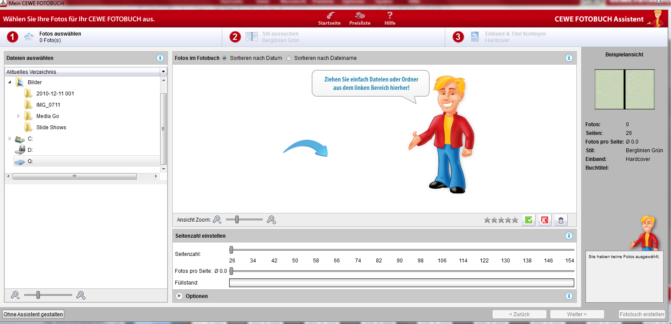671x324 pixels.
Task: Open the Hilfe help icon
Action: point(390,18)
